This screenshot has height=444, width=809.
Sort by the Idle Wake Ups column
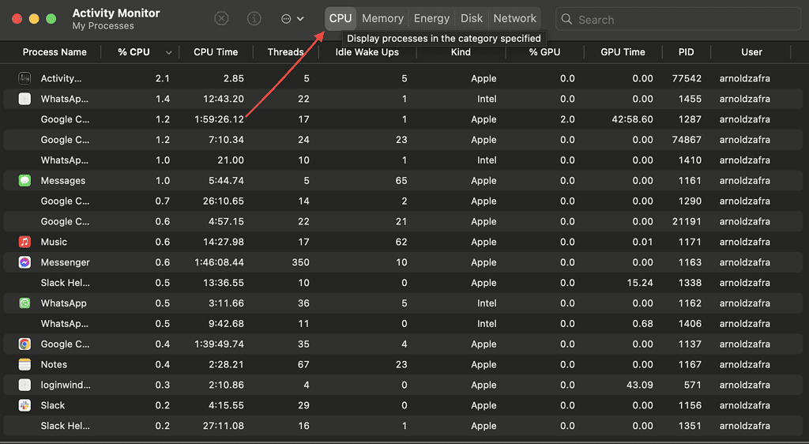coord(367,52)
